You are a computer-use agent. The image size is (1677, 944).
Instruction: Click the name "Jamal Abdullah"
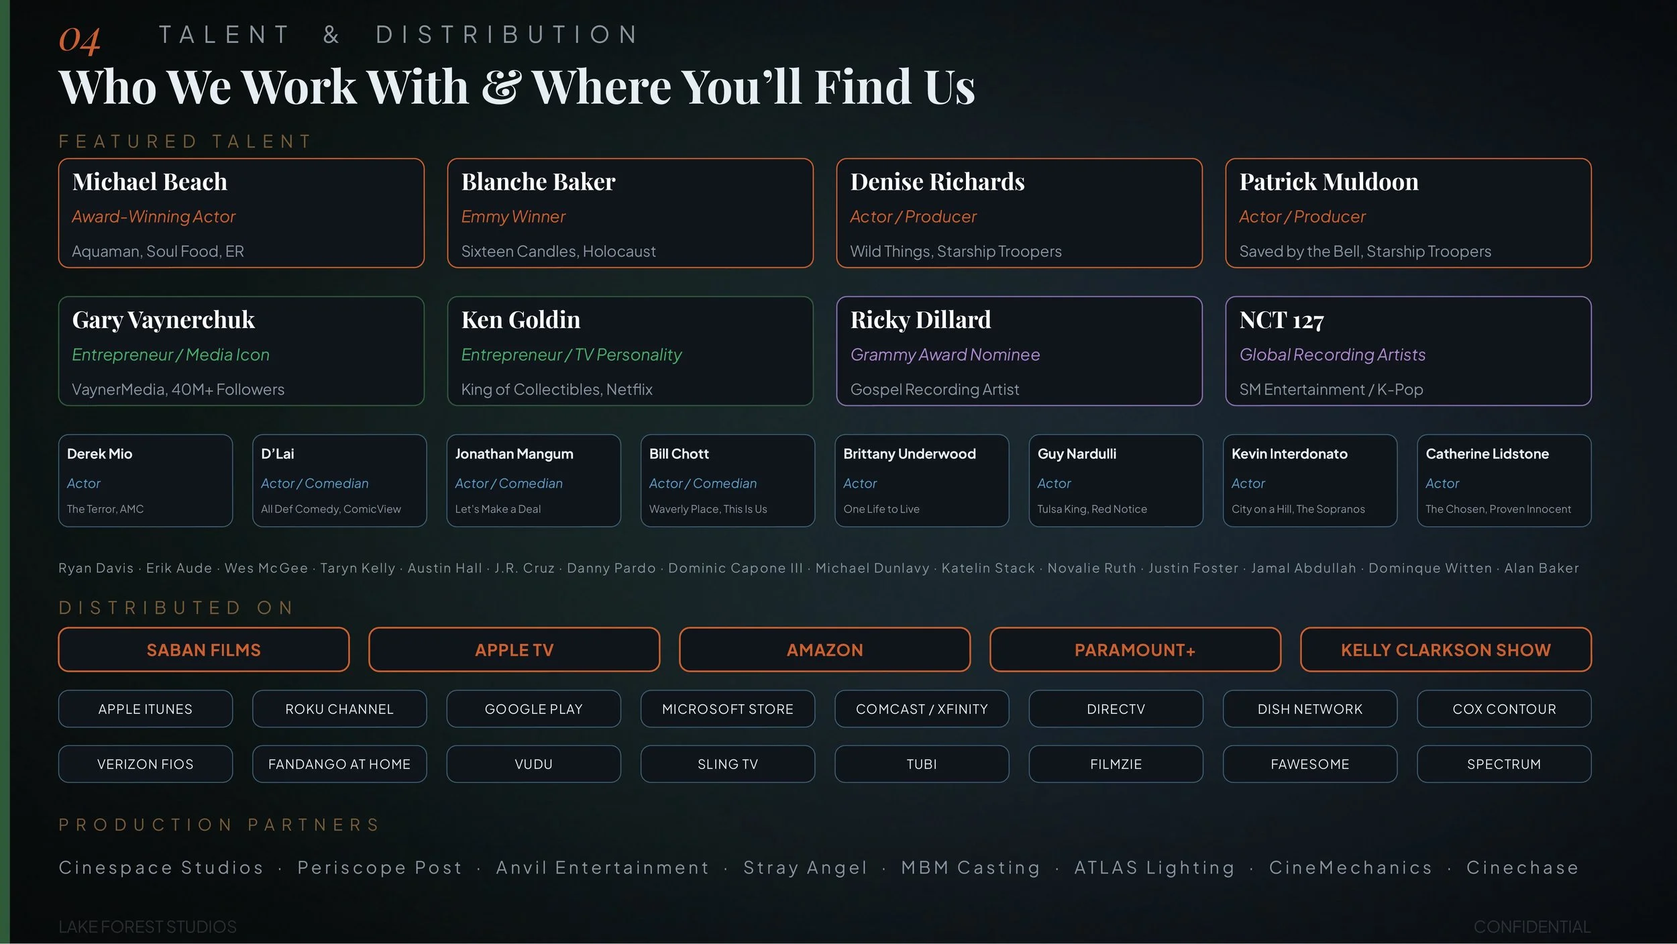[x=1304, y=568]
